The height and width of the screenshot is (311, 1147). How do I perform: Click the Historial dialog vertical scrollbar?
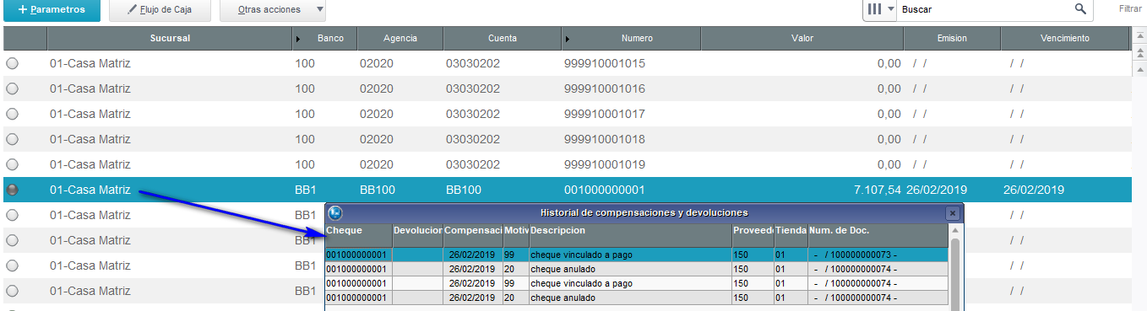955,274
